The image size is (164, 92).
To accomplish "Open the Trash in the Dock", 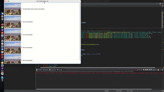I will [x=2, y=80].
